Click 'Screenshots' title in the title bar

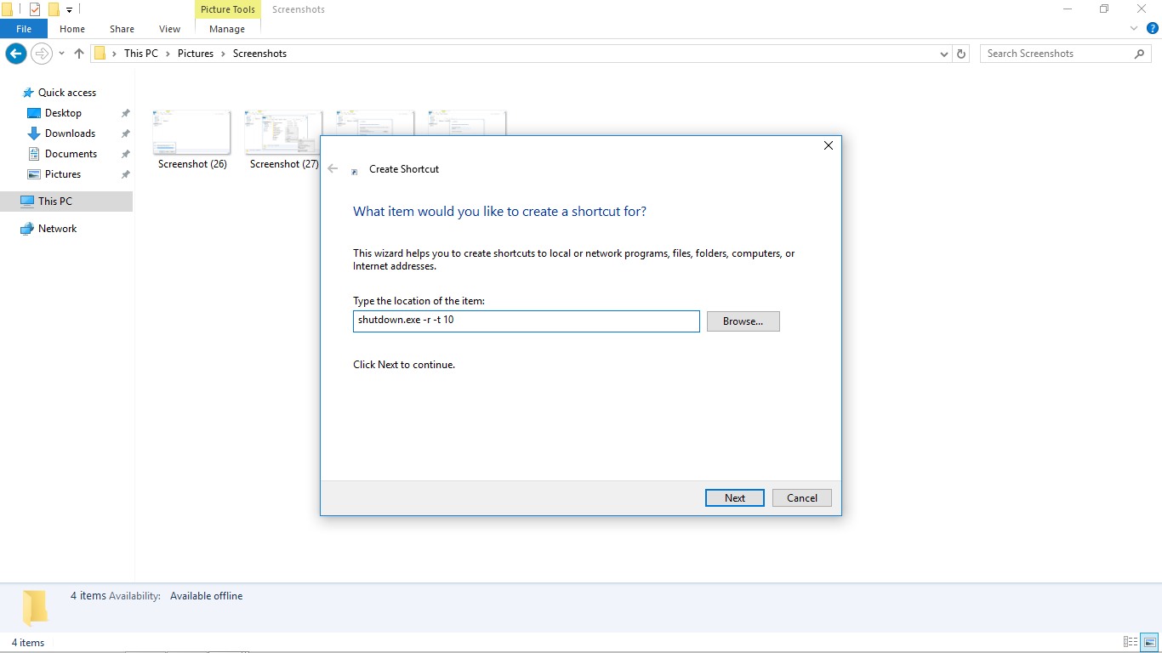pos(298,9)
